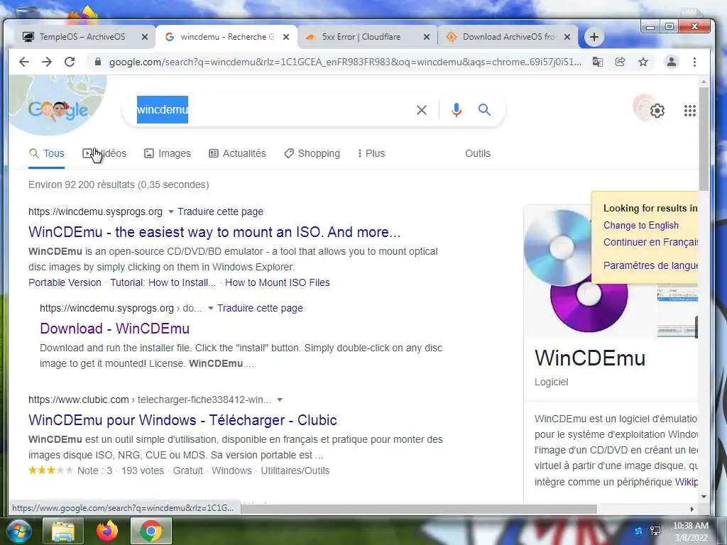Viewport: 727px width, 545px height.
Task: Click the vertical scrollbar thumb
Action: tap(704, 138)
